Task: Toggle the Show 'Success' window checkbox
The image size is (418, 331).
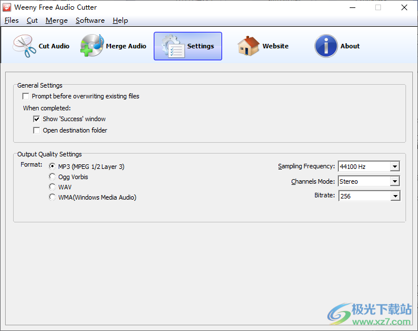Action: pyautogui.click(x=37, y=119)
